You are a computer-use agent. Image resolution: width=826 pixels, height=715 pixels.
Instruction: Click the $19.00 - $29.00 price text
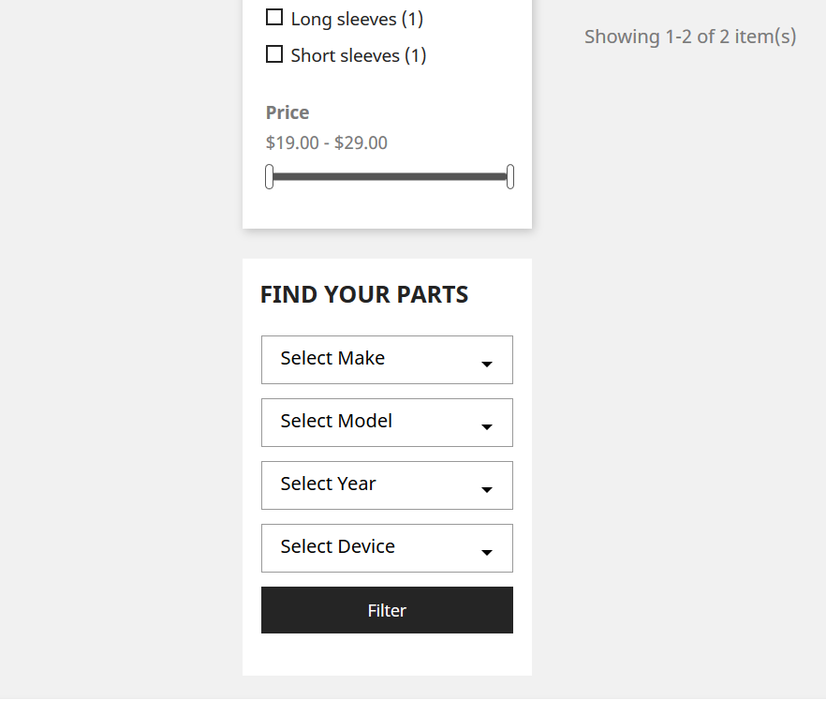[x=327, y=142]
